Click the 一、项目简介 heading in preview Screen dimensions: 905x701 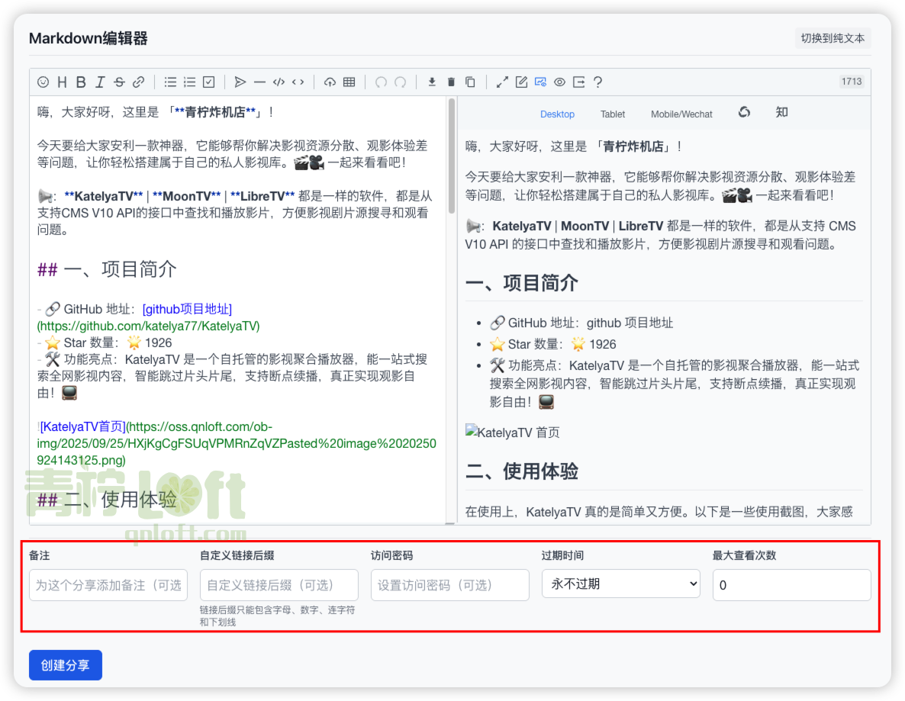tap(521, 283)
